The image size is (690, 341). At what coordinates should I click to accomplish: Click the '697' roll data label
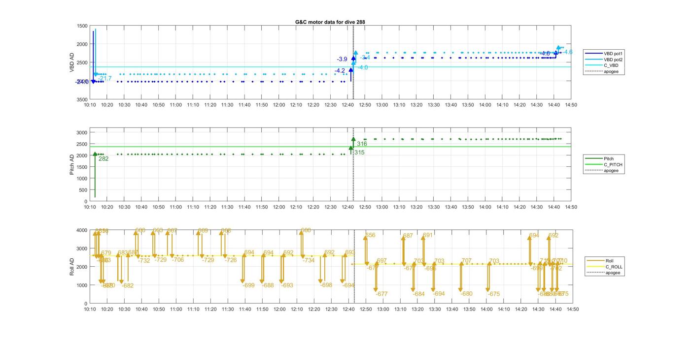[x=381, y=261]
